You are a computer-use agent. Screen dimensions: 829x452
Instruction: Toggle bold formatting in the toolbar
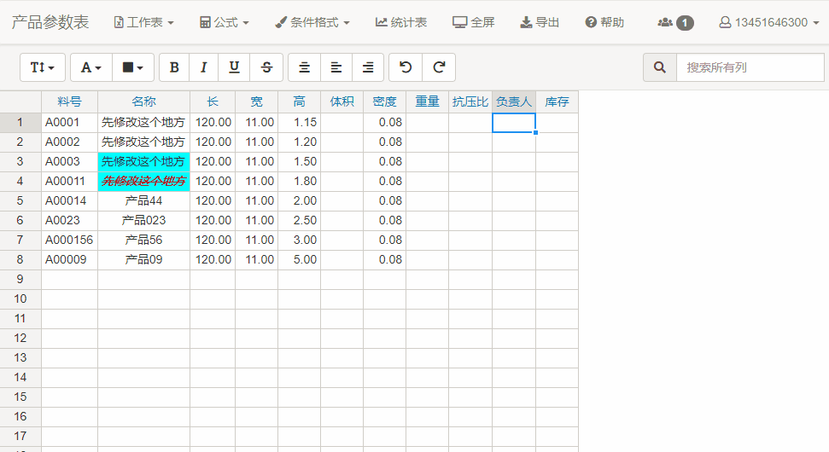[174, 67]
